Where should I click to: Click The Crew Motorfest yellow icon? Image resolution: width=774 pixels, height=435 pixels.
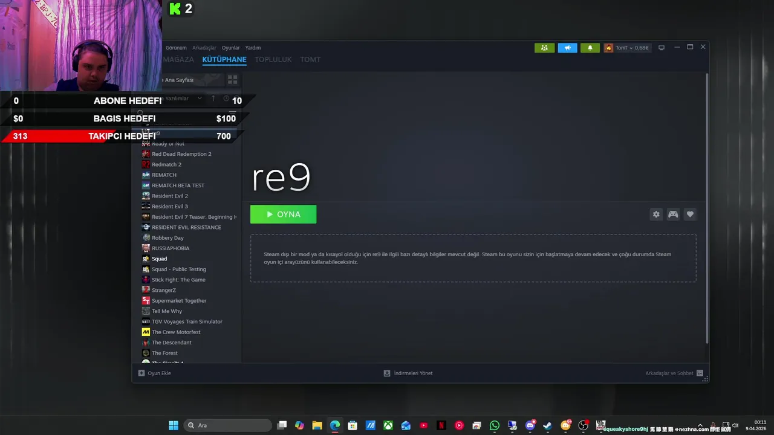(x=146, y=332)
